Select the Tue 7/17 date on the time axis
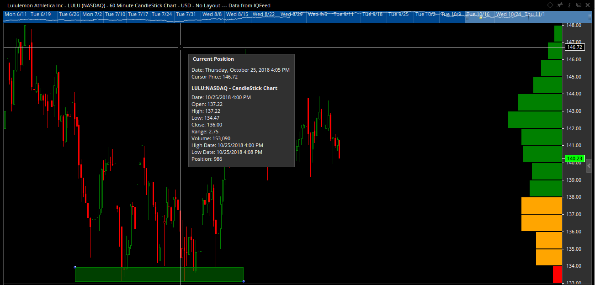This screenshot has width=595, height=285. point(138,14)
